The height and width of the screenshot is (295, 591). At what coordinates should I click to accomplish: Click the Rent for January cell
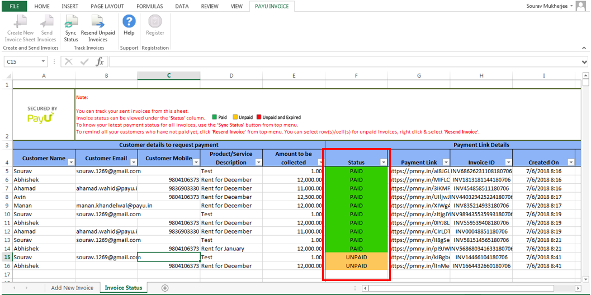pyautogui.click(x=231, y=249)
